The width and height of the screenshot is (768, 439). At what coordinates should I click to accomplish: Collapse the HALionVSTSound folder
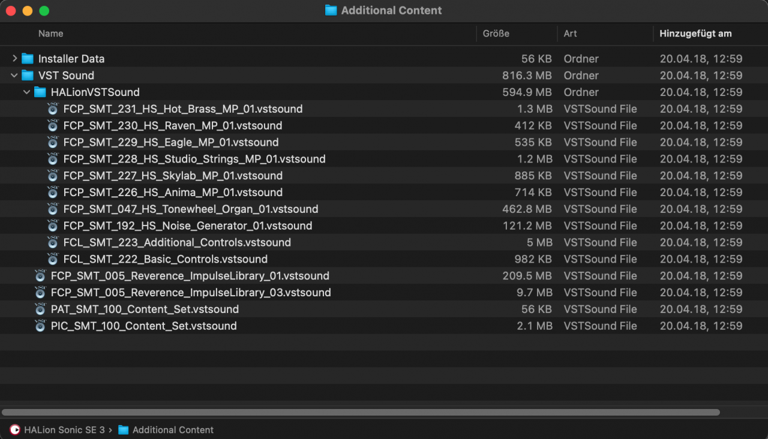[26, 92]
